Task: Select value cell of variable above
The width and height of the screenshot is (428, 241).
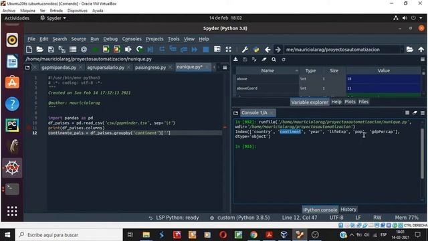Action: pyautogui.click(x=383, y=79)
